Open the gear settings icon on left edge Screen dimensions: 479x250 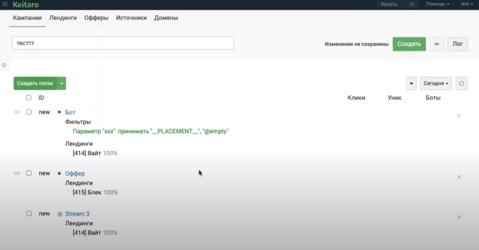4,65
